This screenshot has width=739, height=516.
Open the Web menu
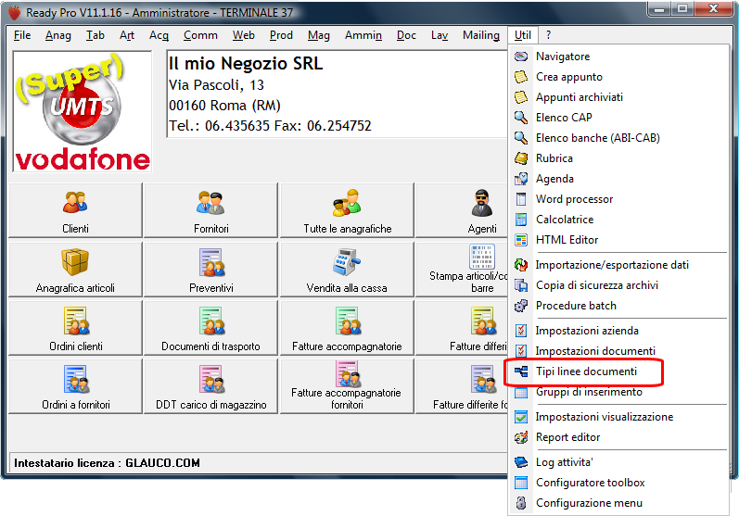[x=243, y=35]
